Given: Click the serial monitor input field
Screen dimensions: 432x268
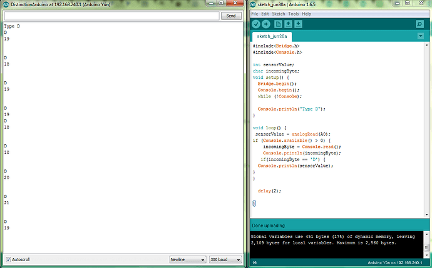Looking at the screenshot, I should [112, 16].
